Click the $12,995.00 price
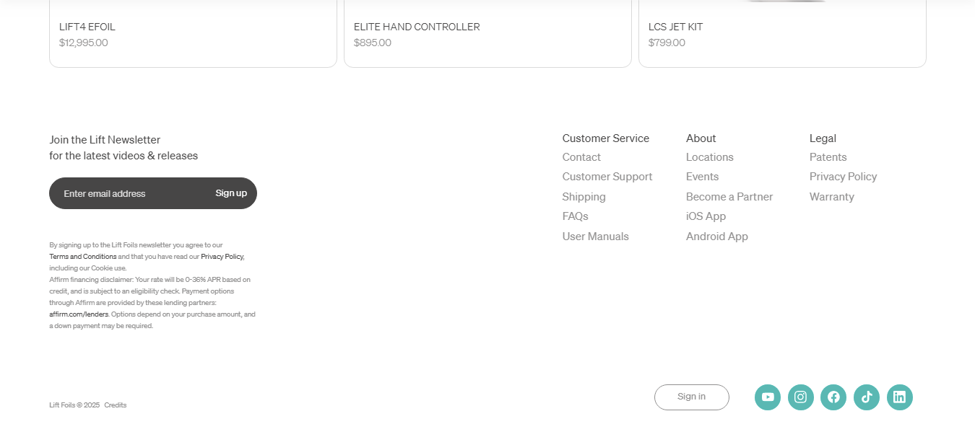975x437 pixels. (x=84, y=43)
